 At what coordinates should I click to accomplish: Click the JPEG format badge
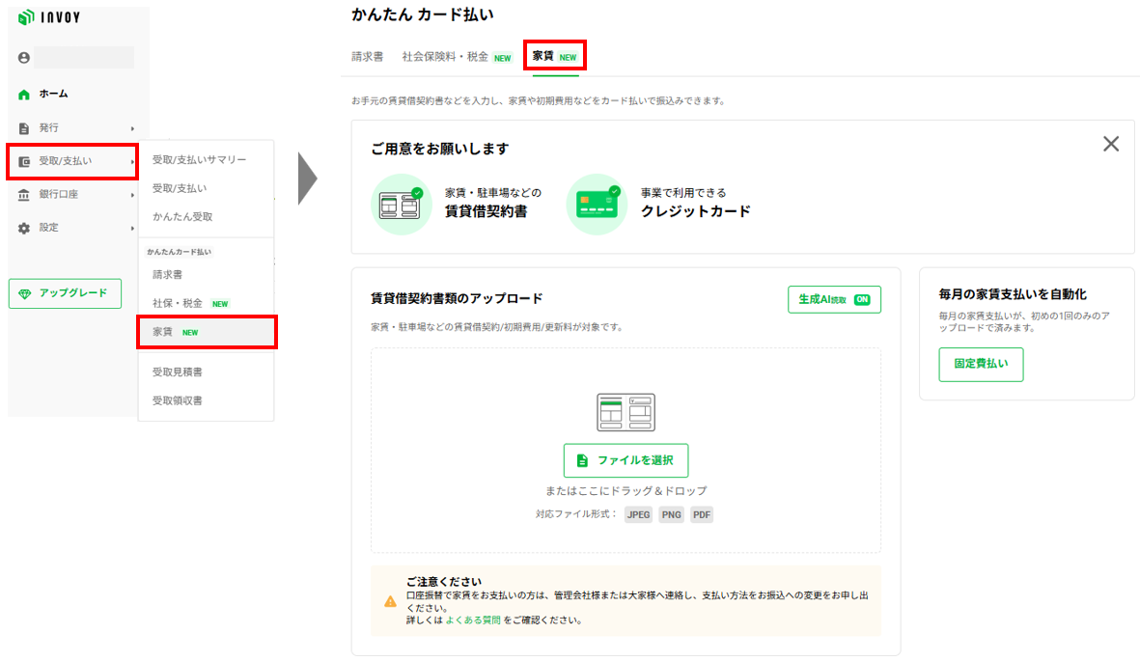(638, 515)
